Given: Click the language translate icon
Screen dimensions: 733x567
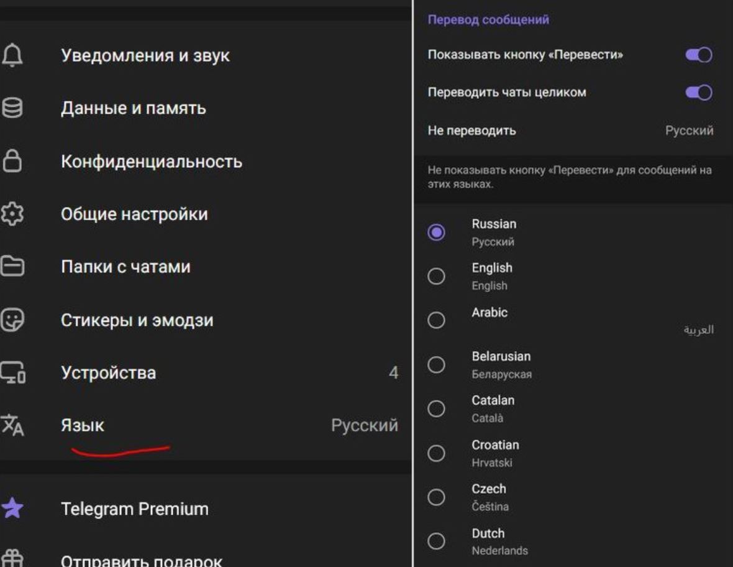Looking at the screenshot, I should point(12,426).
